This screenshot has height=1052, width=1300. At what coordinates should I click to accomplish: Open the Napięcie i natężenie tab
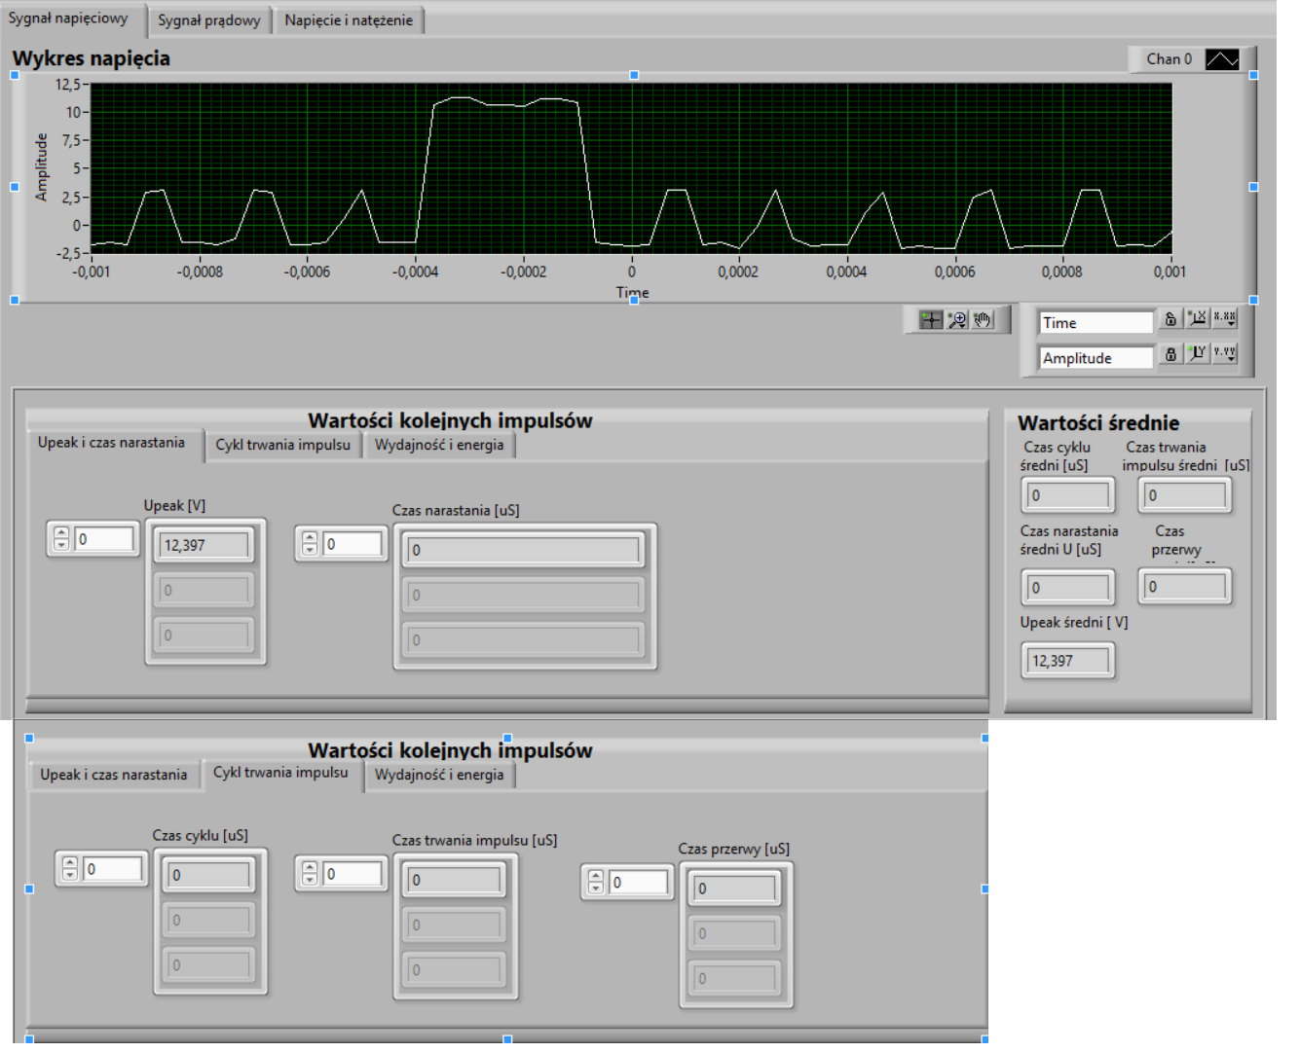349,20
